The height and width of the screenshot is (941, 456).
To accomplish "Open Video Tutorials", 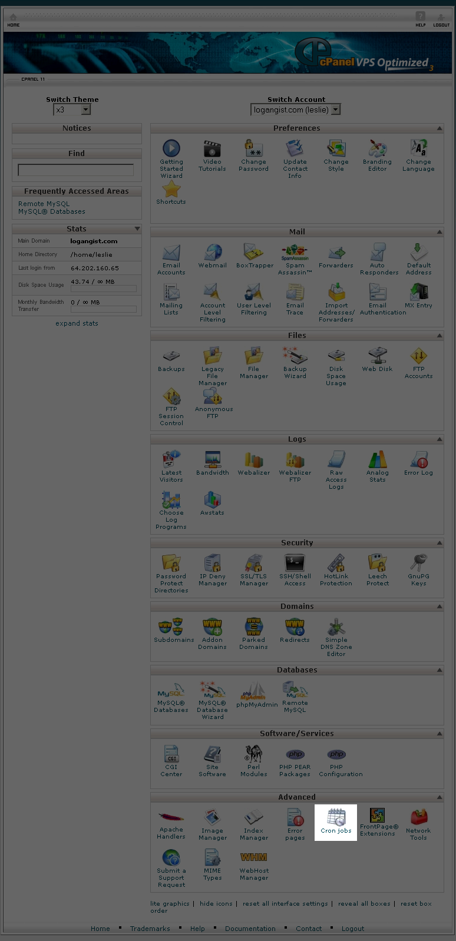I will pos(212,155).
